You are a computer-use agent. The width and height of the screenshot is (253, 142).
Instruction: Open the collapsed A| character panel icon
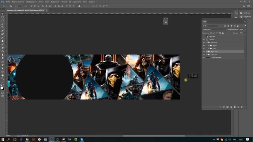pos(166,22)
